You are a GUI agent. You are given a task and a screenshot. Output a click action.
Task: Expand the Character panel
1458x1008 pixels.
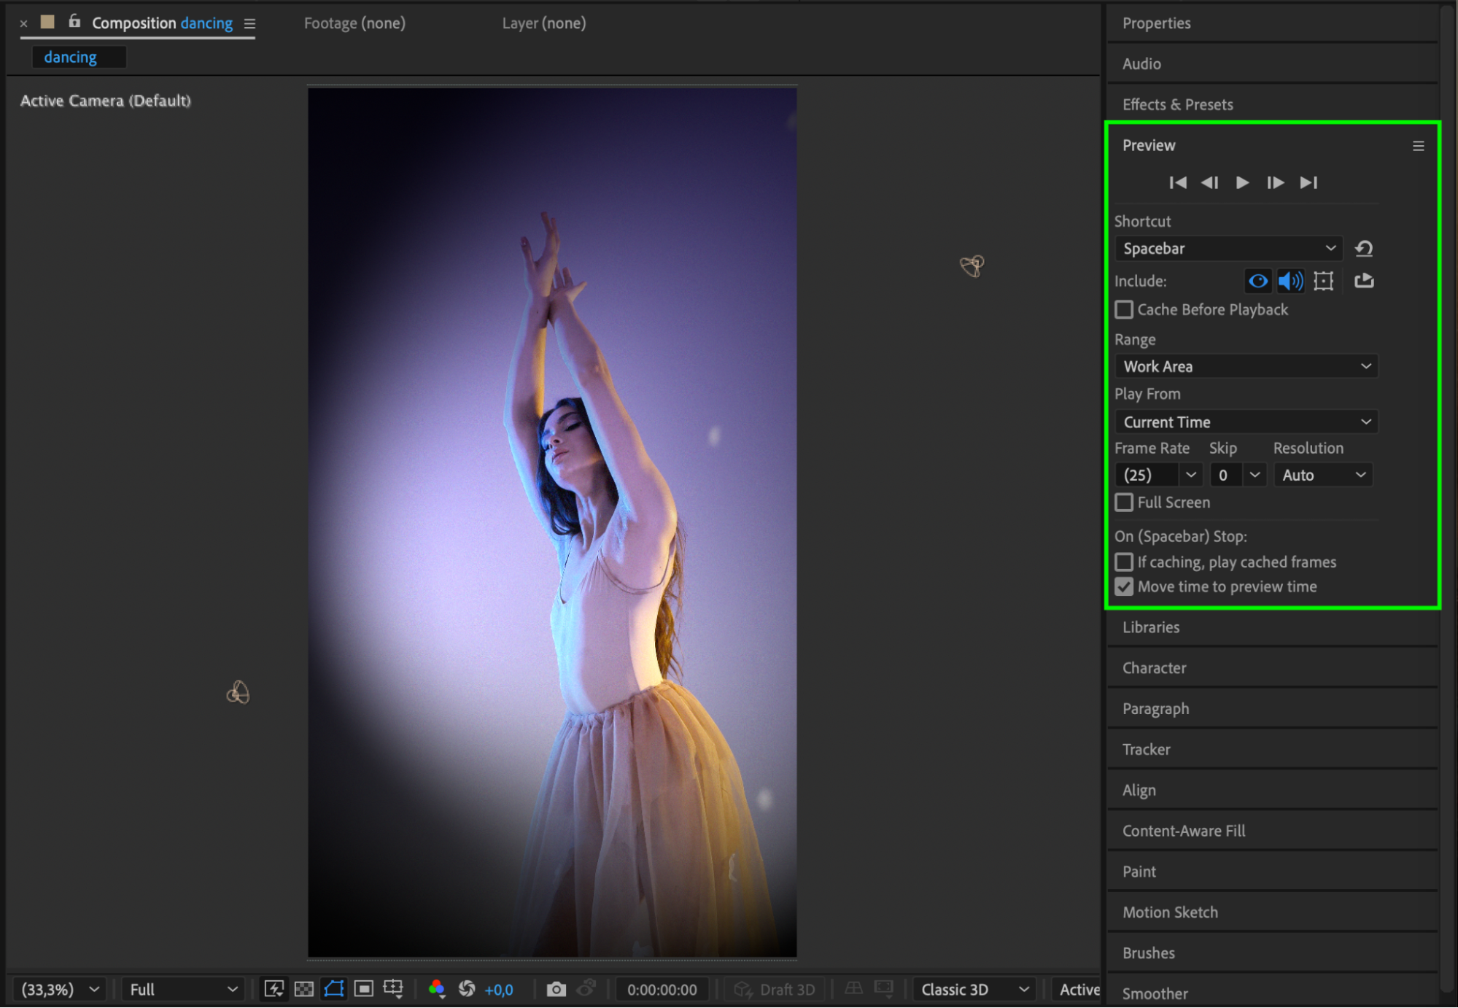click(1154, 668)
